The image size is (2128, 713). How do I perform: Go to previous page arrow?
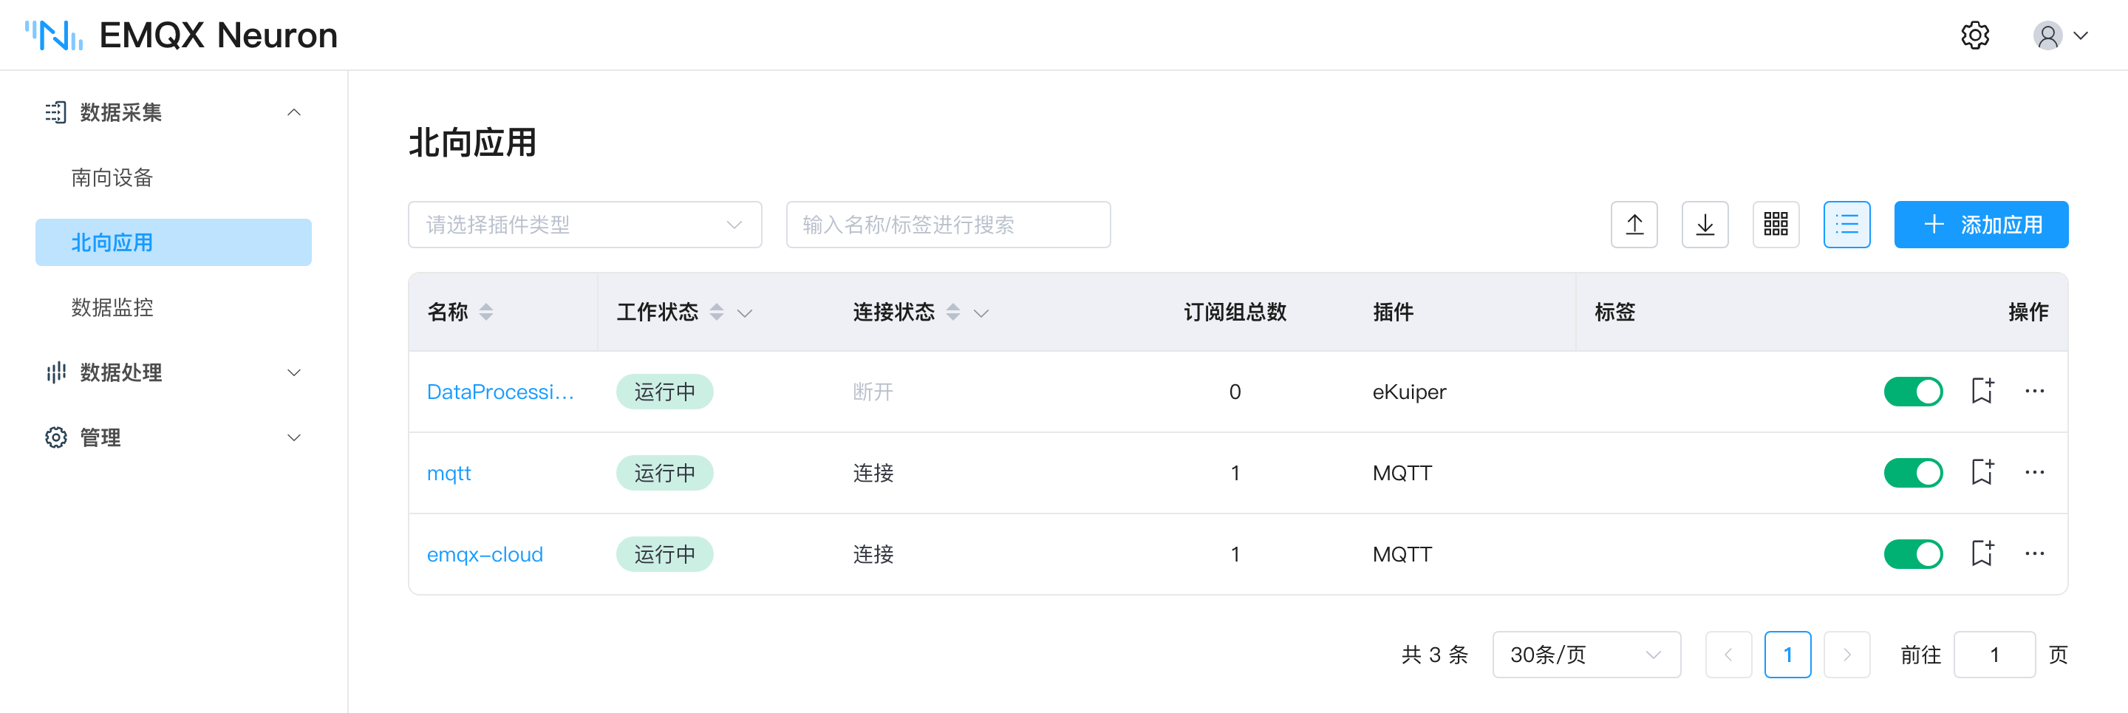point(1728,655)
